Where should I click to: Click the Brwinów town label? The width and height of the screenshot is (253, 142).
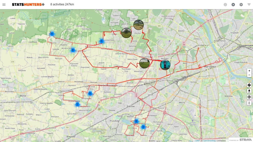click(71, 136)
